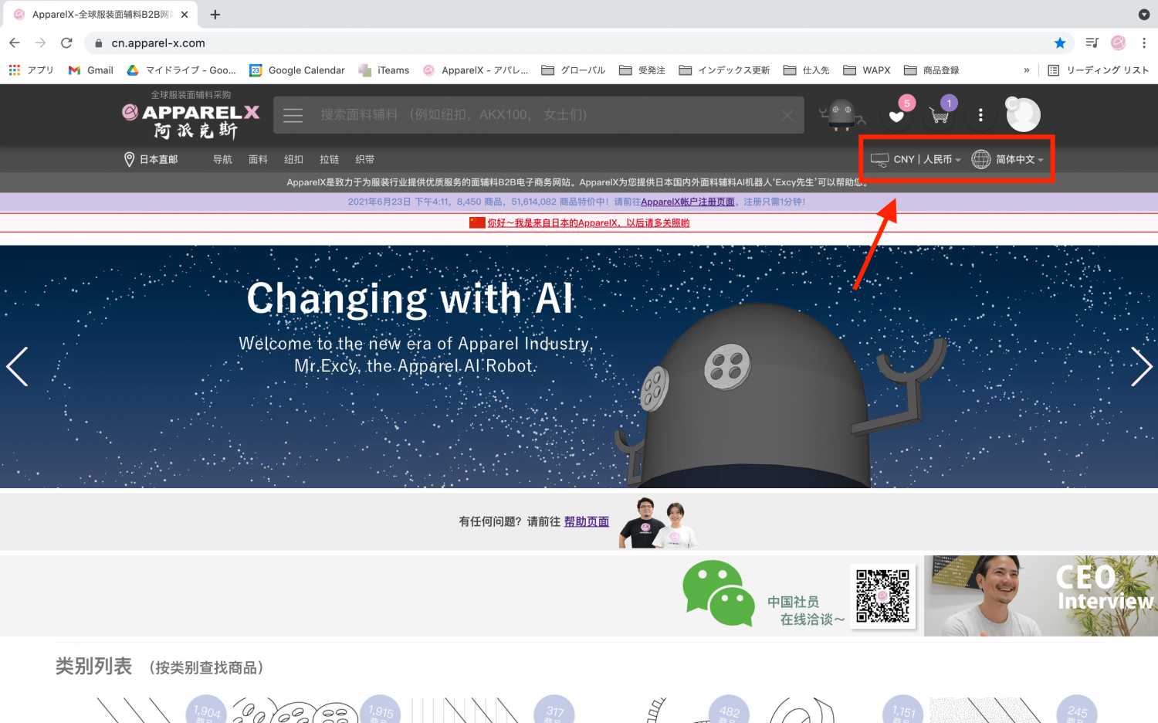Open the hamburger menu beside search
The image size is (1158, 723).
293,115
